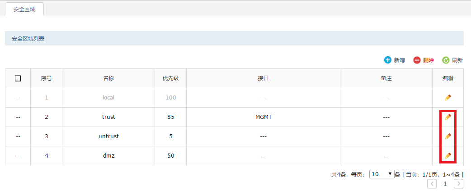Edit the trust security zone row
This screenshot has width=471, height=195.
(447, 117)
